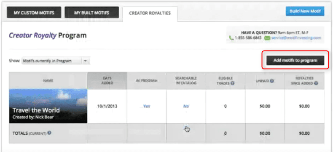This screenshot has height=152, width=333.
Task: Select the Creator Royalties tab
Action: coord(150,13)
